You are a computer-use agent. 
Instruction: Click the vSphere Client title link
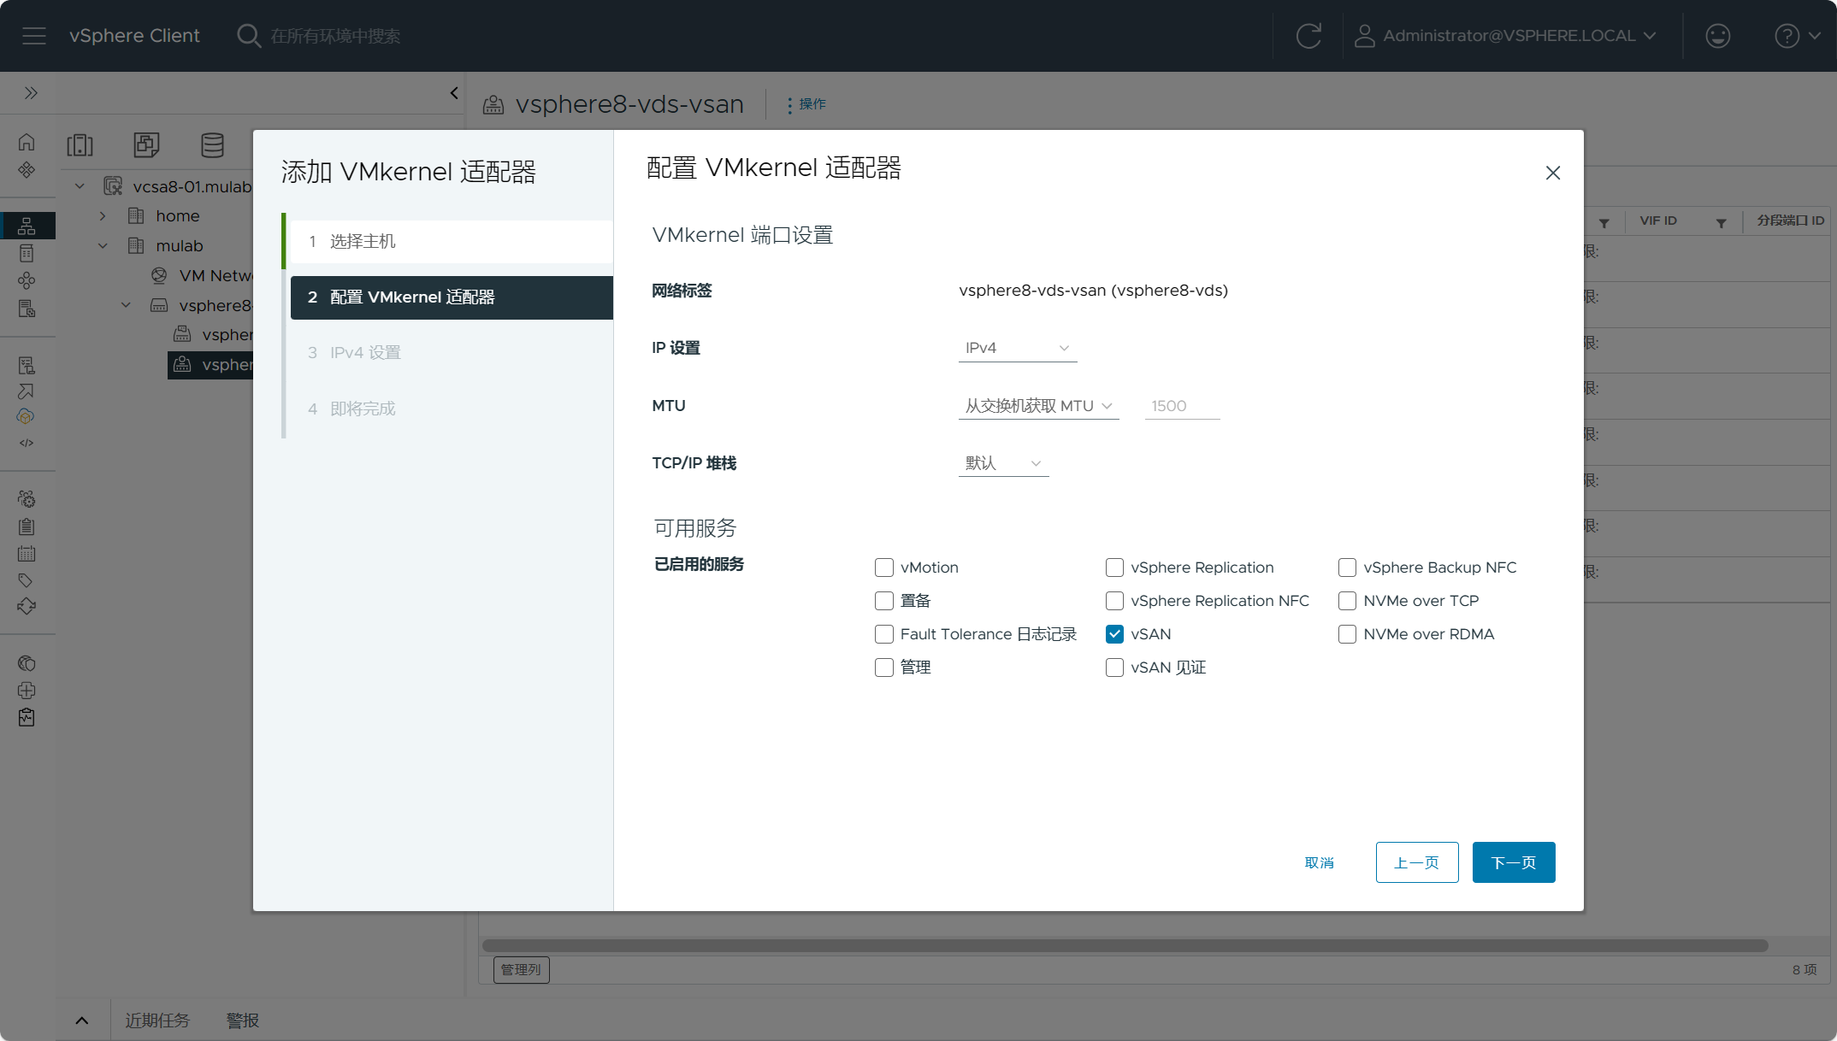tap(134, 36)
